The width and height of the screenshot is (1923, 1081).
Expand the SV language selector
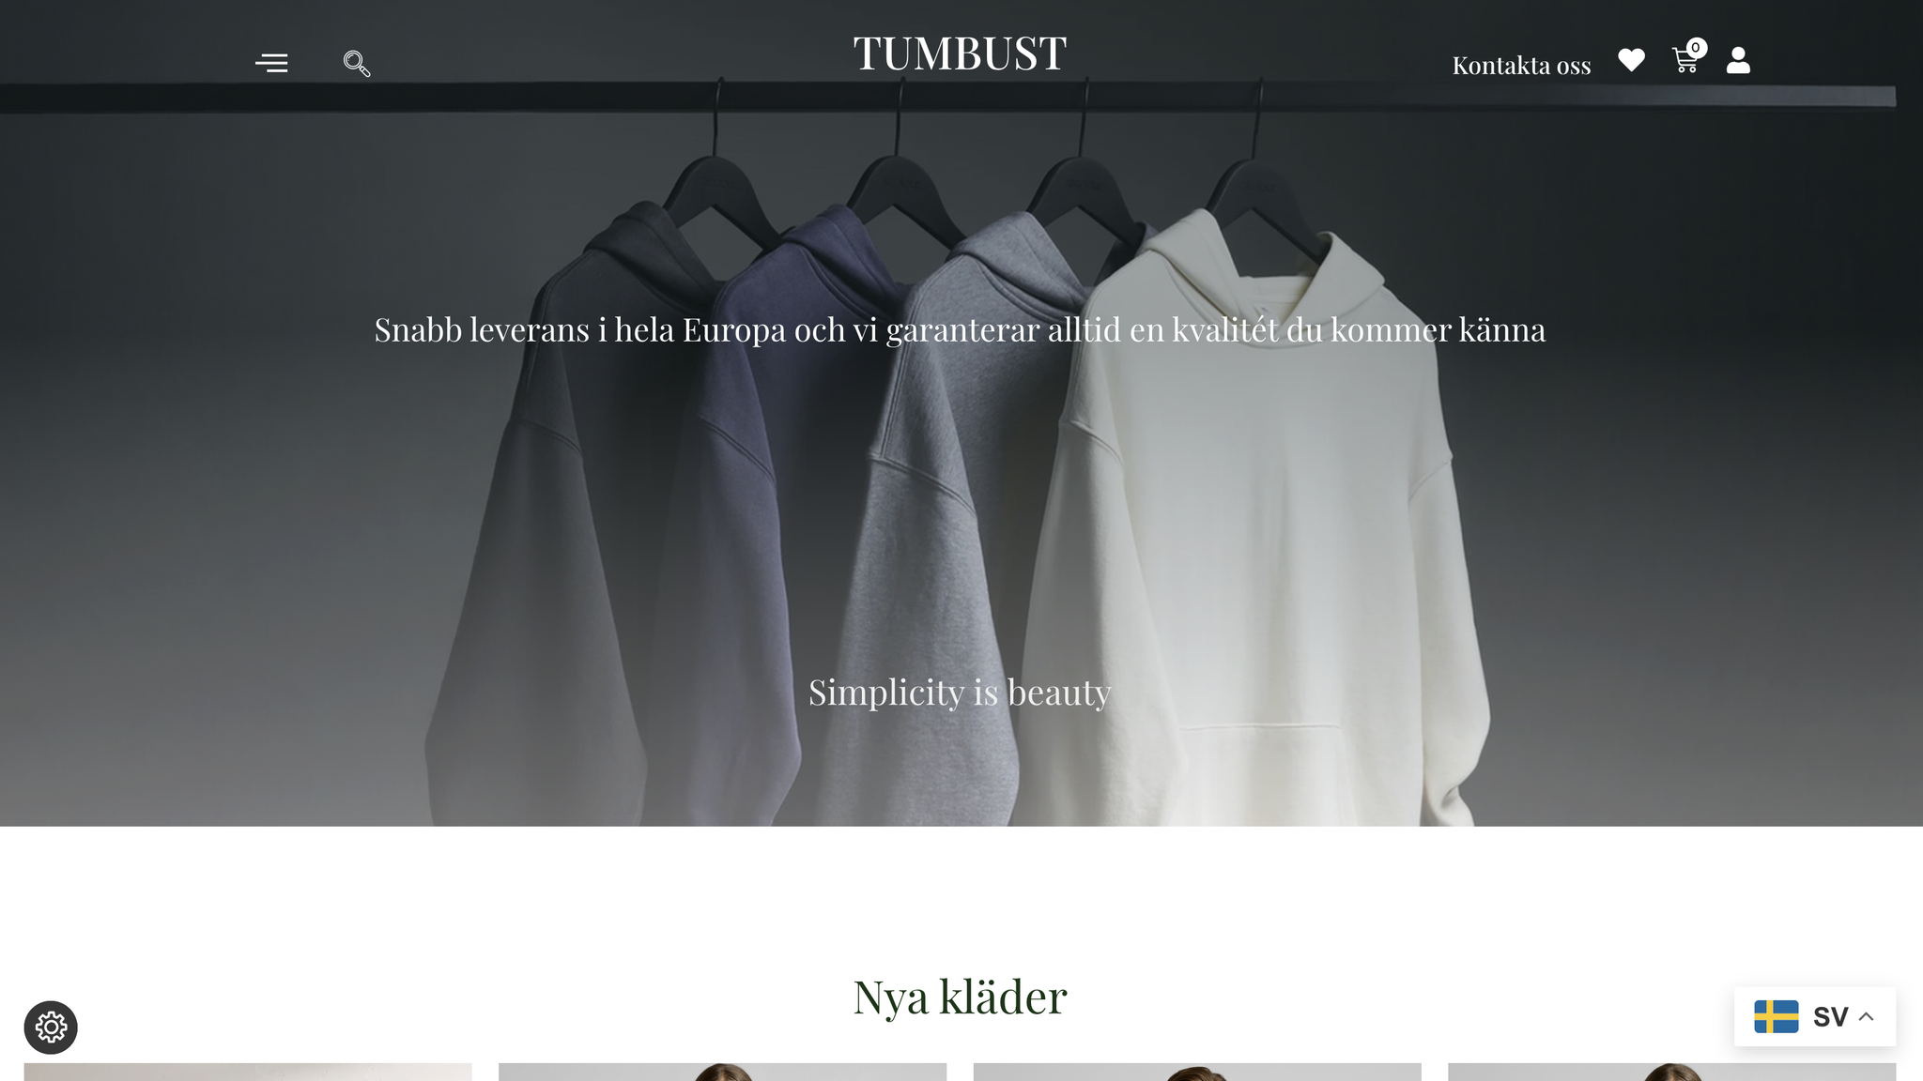[x=1815, y=1016]
